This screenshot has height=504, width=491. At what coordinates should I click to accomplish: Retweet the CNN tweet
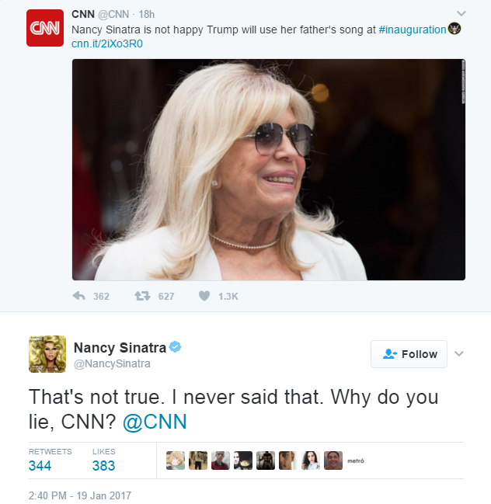coord(142,296)
